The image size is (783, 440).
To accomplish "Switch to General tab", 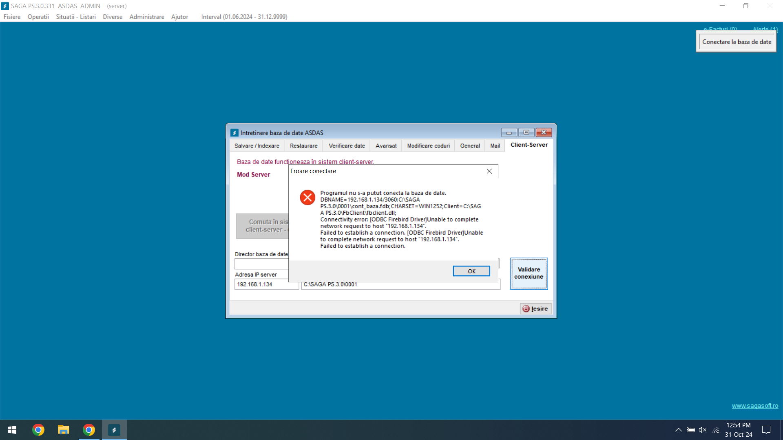I will pyautogui.click(x=470, y=146).
